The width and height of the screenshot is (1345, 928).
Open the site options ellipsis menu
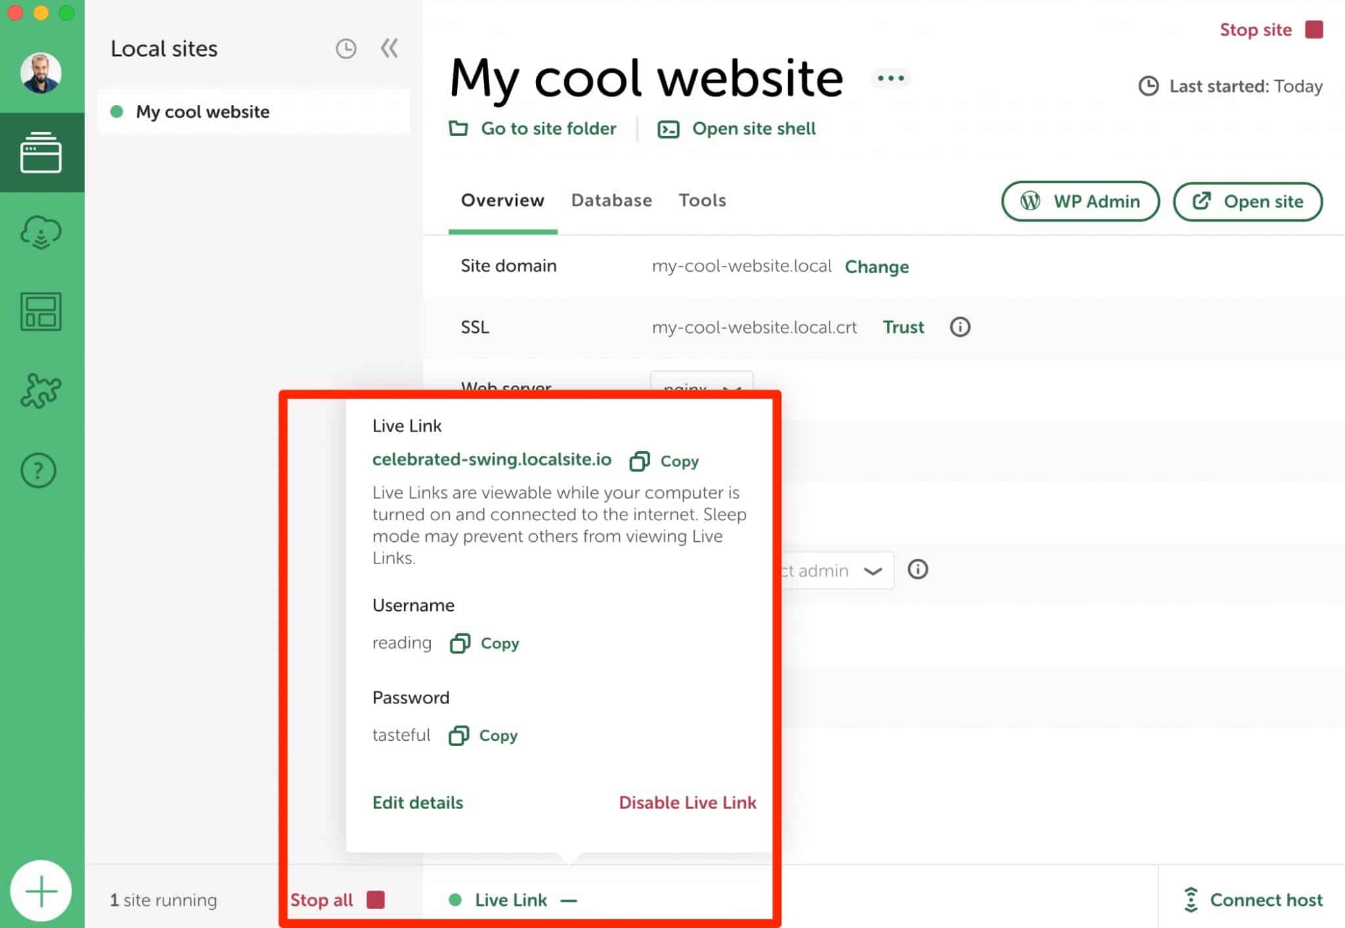point(891,78)
